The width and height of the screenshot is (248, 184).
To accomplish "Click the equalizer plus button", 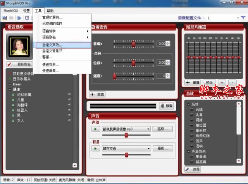I will (222, 82).
